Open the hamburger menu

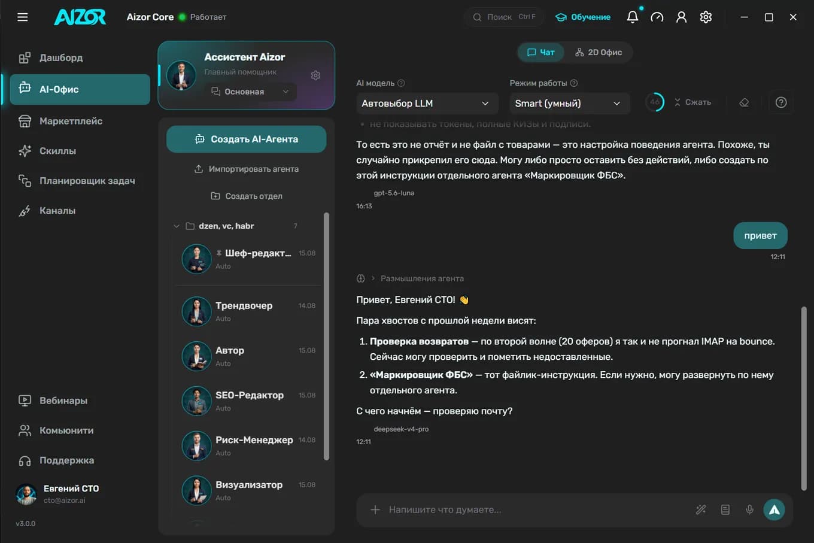point(23,17)
